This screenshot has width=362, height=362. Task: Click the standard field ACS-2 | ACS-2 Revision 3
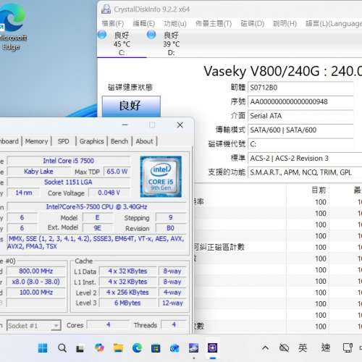point(305,159)
